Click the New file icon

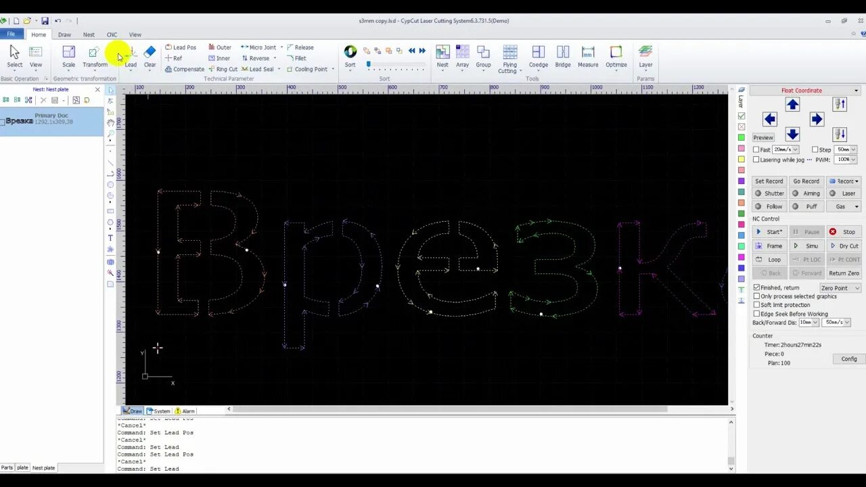[16, 21]
